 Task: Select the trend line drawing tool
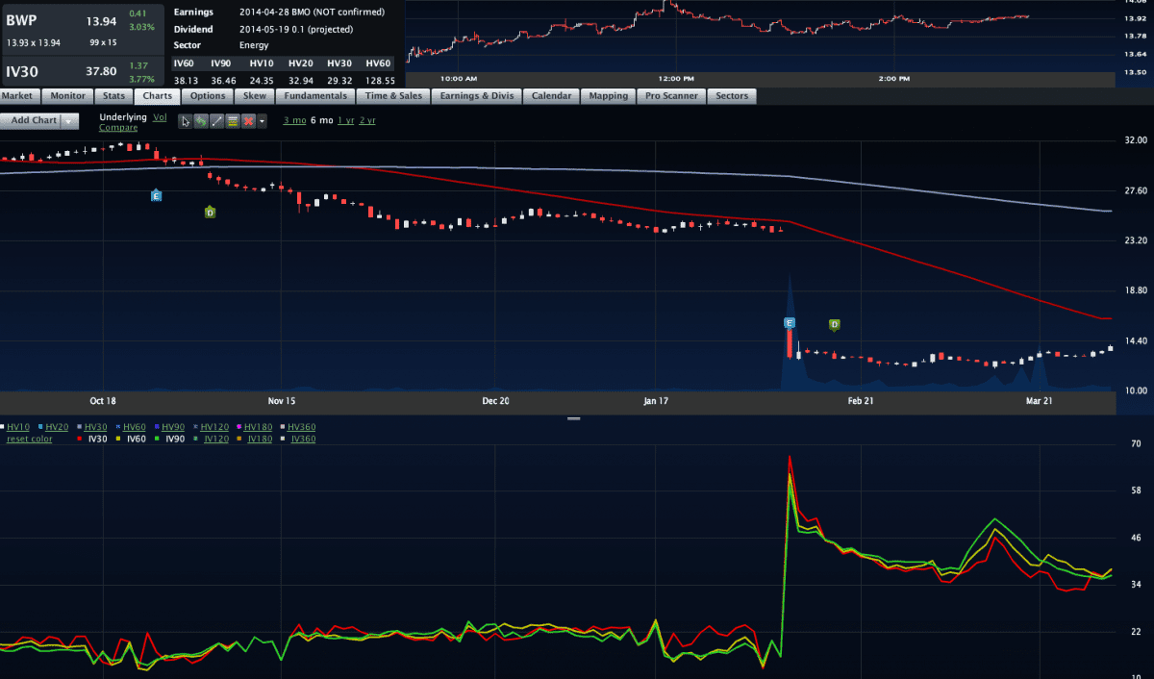(x=216, y=121)
